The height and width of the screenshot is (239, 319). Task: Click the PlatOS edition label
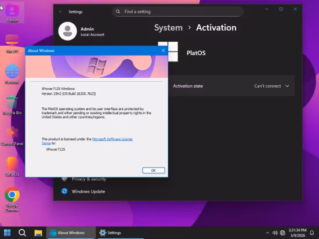pyautogui.click(x=196, y=53)
